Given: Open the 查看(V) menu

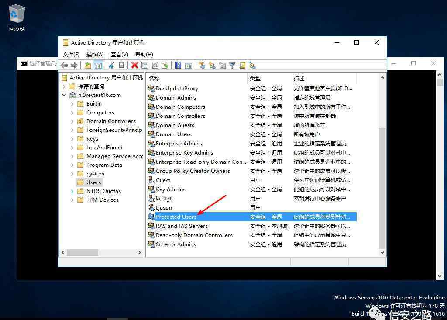Looking at the screenshot, I should pos(120,55).
